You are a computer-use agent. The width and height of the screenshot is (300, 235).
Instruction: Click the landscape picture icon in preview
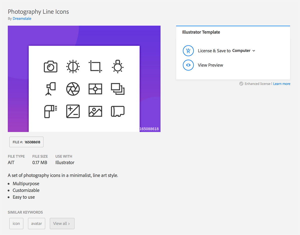(95, 111)
